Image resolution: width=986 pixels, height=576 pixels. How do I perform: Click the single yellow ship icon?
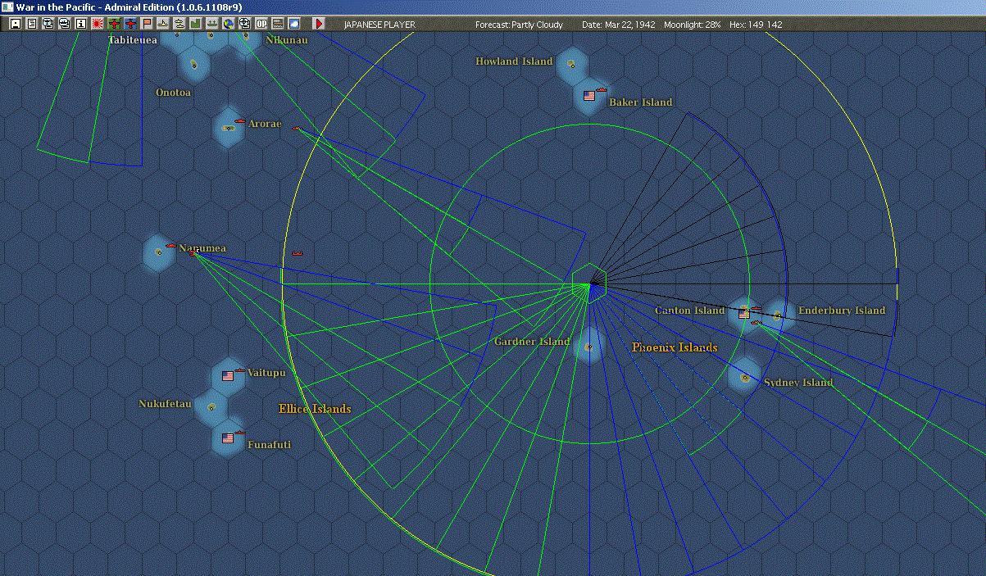click(163, 24)
